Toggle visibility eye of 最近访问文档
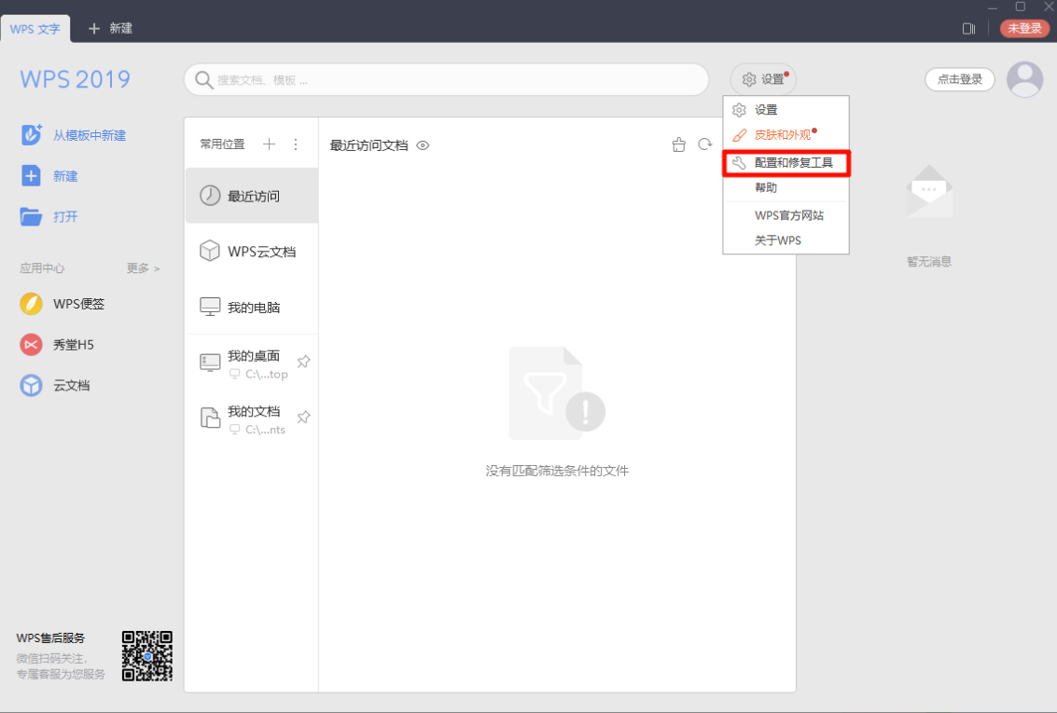This screenshot has height=713, width=1057. [423, 145]
